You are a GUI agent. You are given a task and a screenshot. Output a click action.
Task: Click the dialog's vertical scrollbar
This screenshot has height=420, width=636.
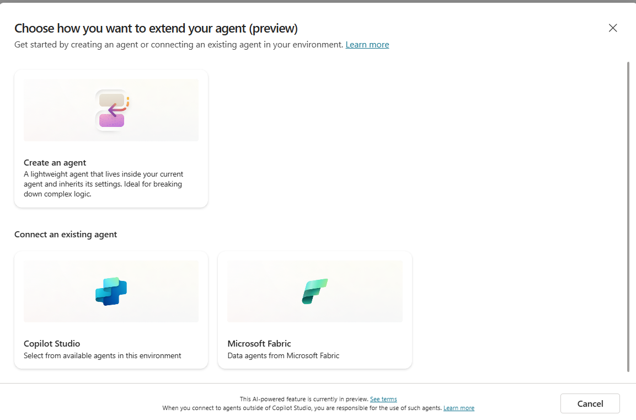point(628,217)
